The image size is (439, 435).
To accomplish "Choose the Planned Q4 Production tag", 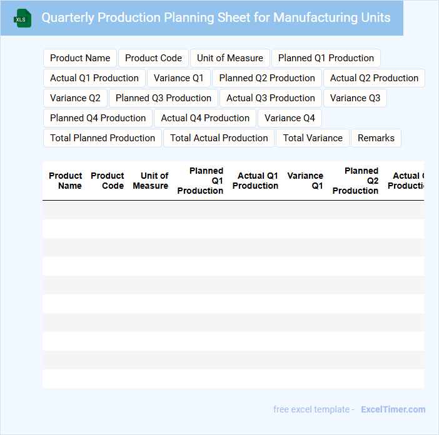I will [98, 118].
